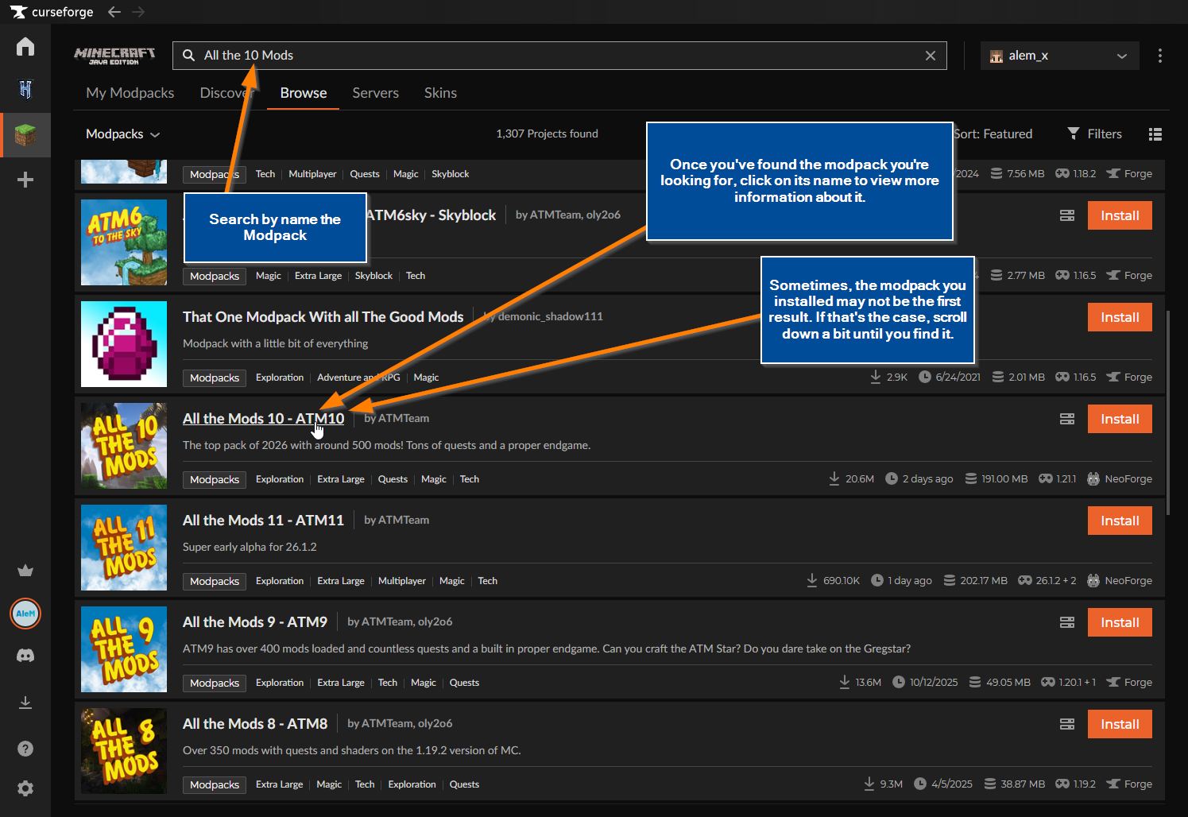Click server icon for All the Mods 8
Viewport: 1188px width, 817px height.
(1067, 724)
